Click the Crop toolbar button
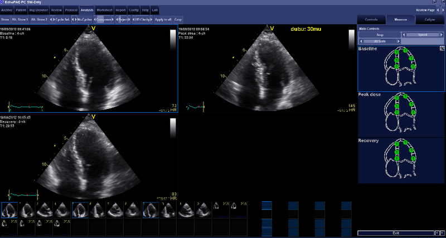This screenshot has width=446, height=238. click(181, 20)
